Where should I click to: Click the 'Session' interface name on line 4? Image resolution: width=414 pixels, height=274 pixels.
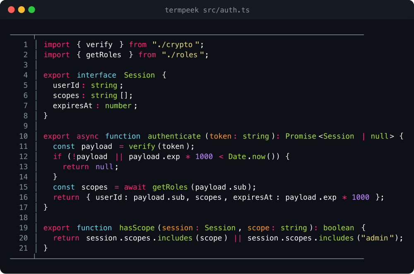(140, 75)
